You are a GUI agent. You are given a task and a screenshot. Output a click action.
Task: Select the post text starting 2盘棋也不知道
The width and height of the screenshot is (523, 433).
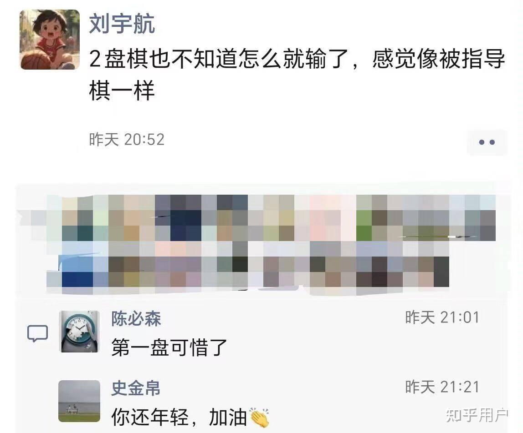297,75
